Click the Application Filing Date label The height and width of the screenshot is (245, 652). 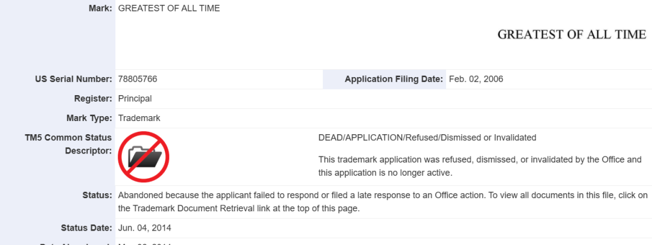click(x=394, y=79)
